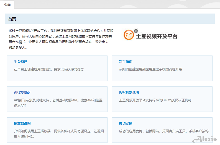
Task: Click the 土豆视频开放平台 logo text
Action: coord(157,36)
